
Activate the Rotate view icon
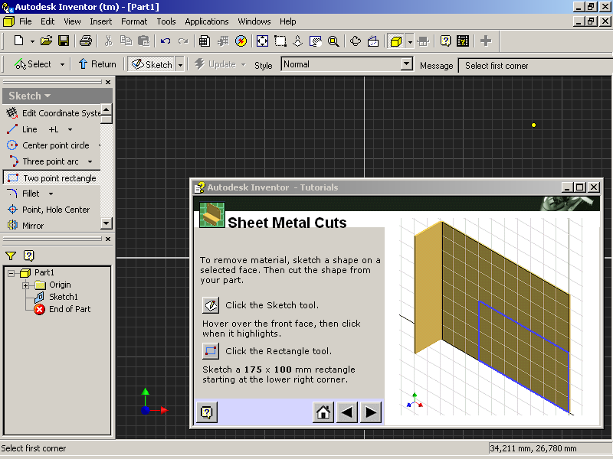point(356,41)
